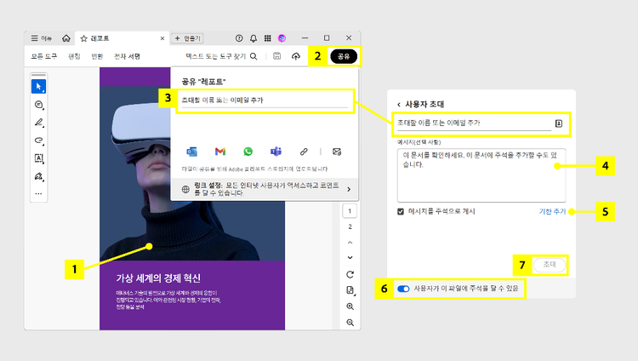Viewport: 638px width, 361px height.
Task: Select the comment bubble tool
Action: (x=38, y=105)
